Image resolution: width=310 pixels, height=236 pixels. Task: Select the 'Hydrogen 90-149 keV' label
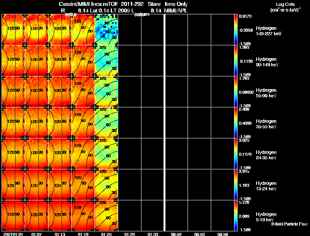(x=267, y=62)
